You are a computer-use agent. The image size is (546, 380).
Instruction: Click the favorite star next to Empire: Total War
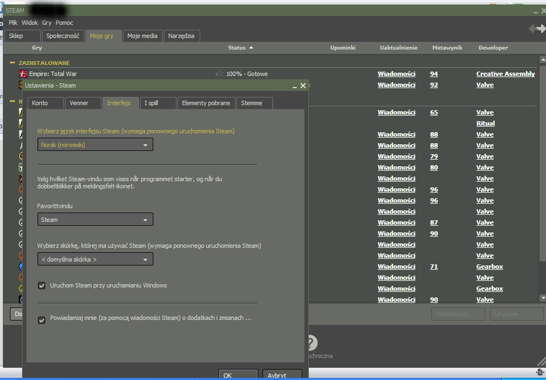tap(219, 74)
